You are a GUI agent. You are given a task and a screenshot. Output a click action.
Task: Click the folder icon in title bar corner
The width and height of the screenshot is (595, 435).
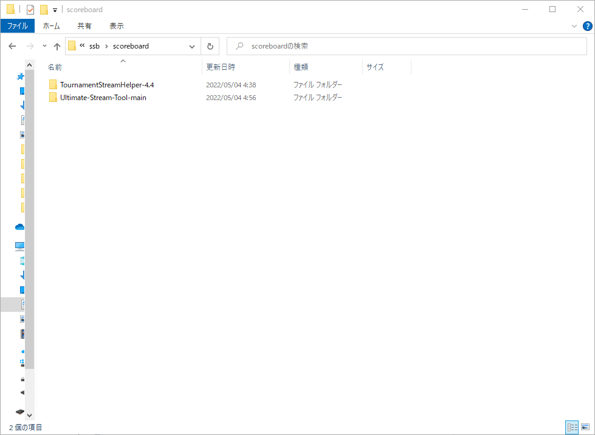click(10, 9)
